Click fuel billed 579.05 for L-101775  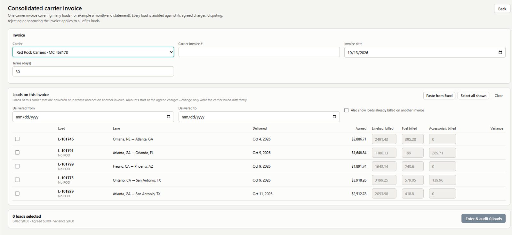(413, 180)
